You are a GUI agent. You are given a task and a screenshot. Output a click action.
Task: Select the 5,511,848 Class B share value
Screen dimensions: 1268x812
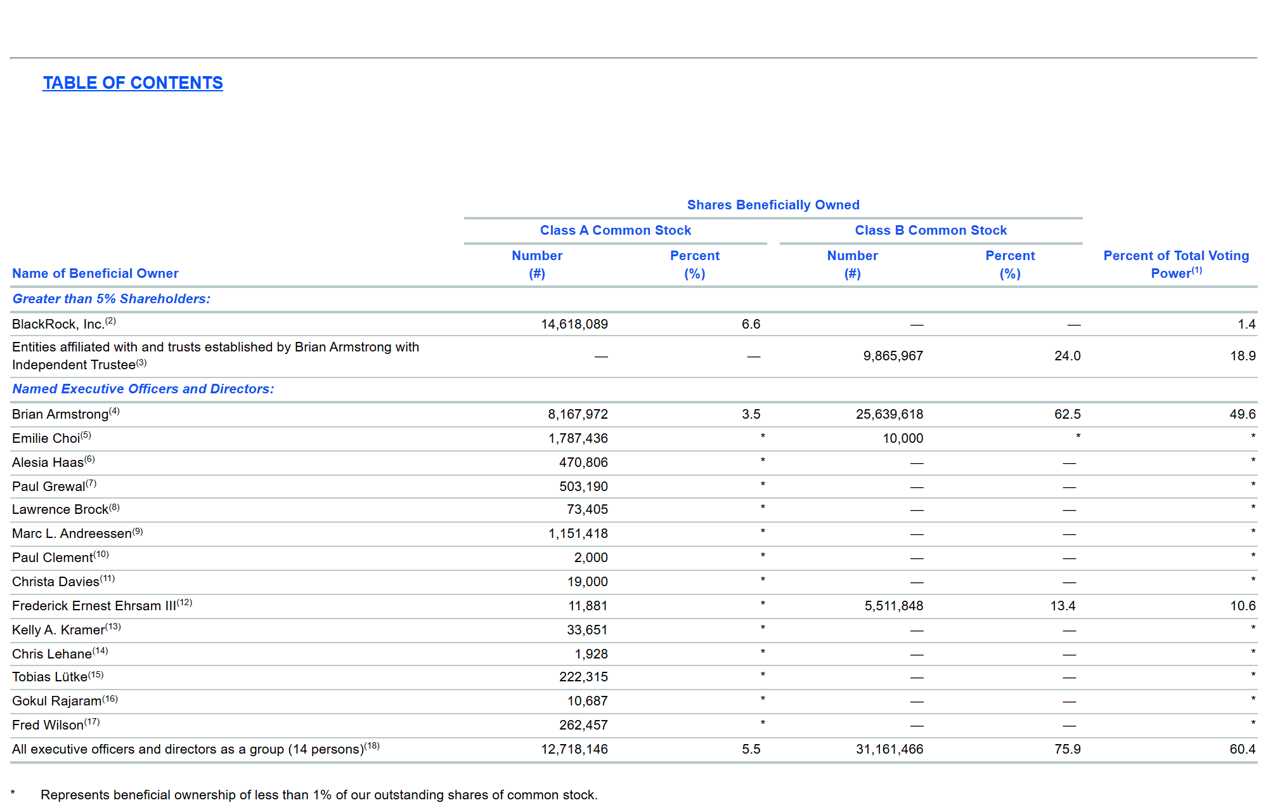pos(893,606)
